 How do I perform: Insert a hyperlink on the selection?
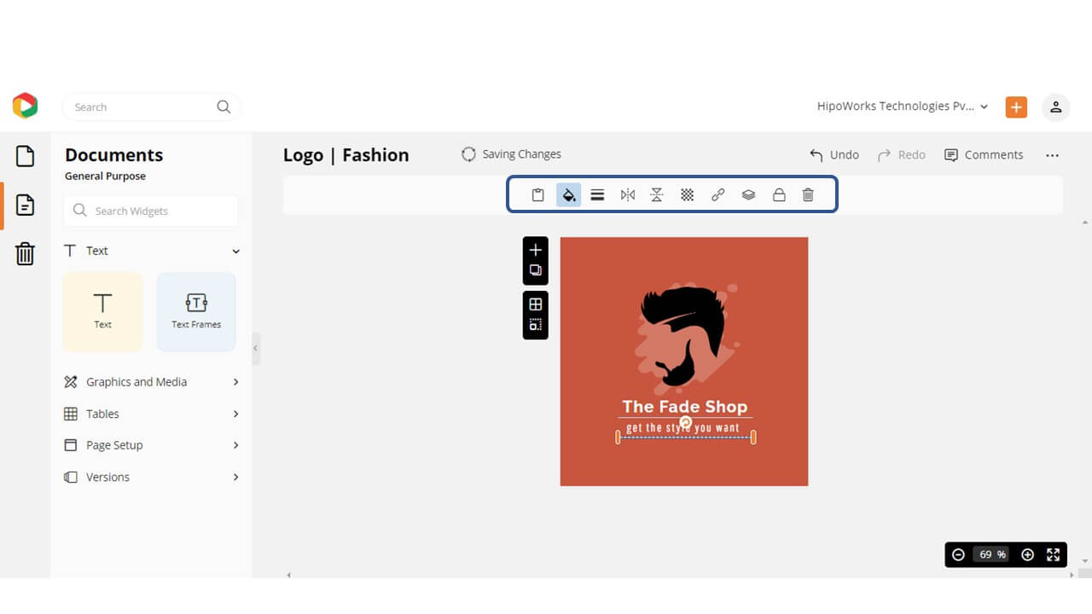717,194
